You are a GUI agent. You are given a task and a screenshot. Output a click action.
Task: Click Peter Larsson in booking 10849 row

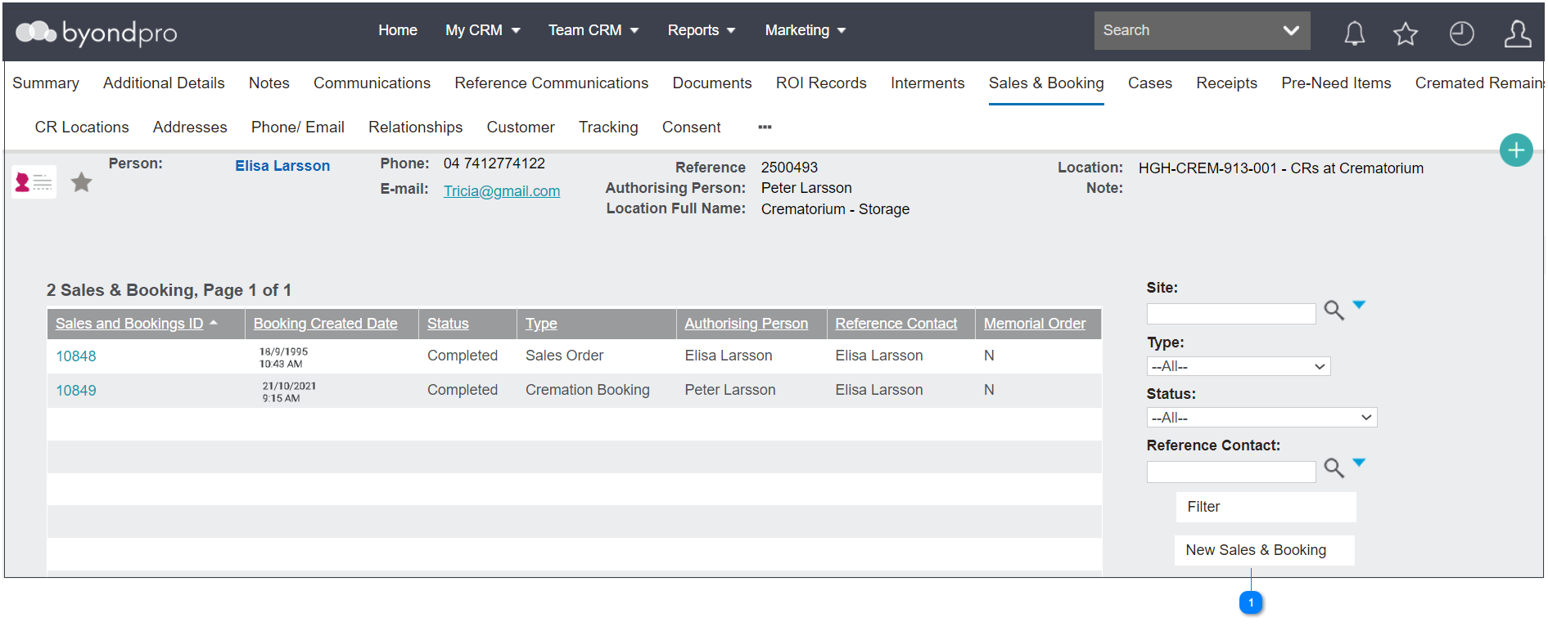pos(730,390)
